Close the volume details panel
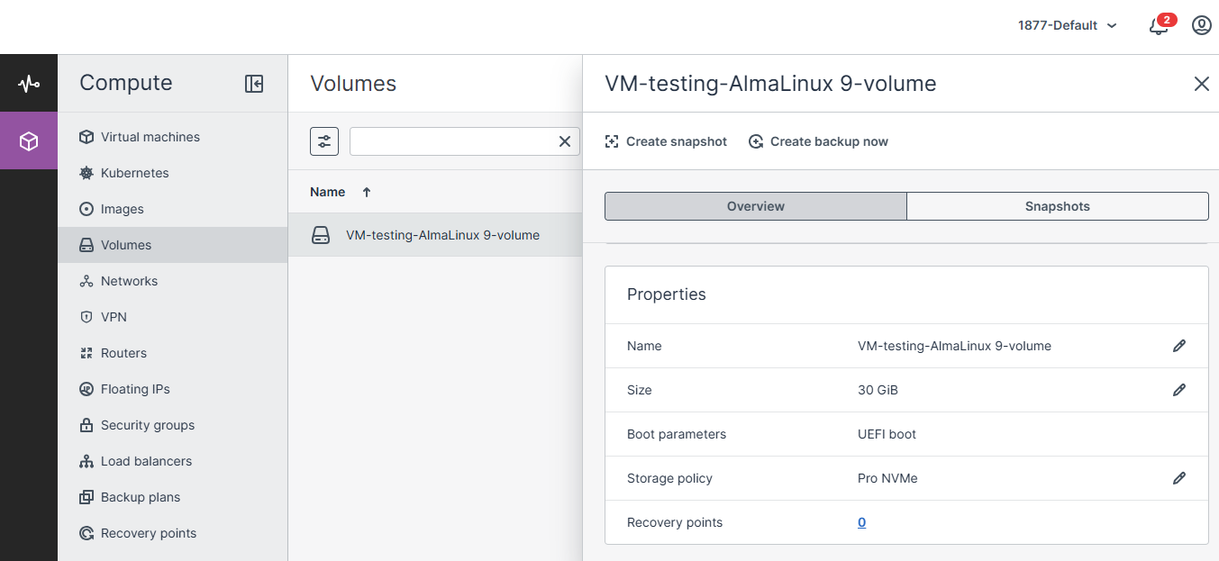Viewport: 1219px width, 561px height. tap(1201, 84)
